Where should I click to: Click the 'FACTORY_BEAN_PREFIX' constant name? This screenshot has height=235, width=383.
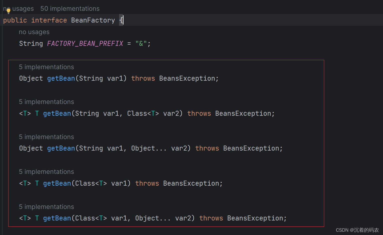pyautogui.click(x=85, y=44)
